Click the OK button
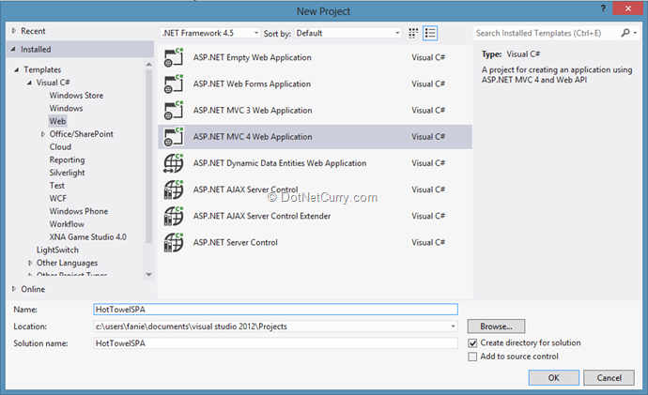 [x=554, y=378]
